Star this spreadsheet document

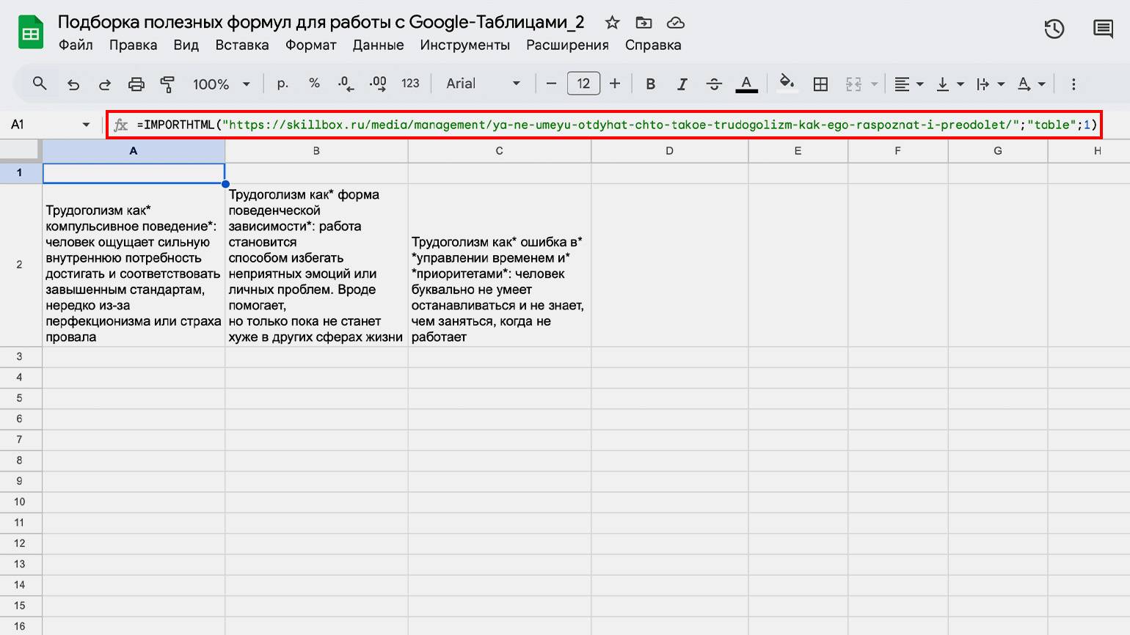(x=612, y=23)
